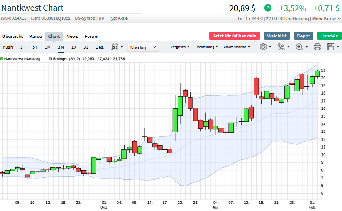Image resolution: width=342 pixels, height=211 pixels.
Task: Click the 20,89 $ price value
Action: coord(242,8)
